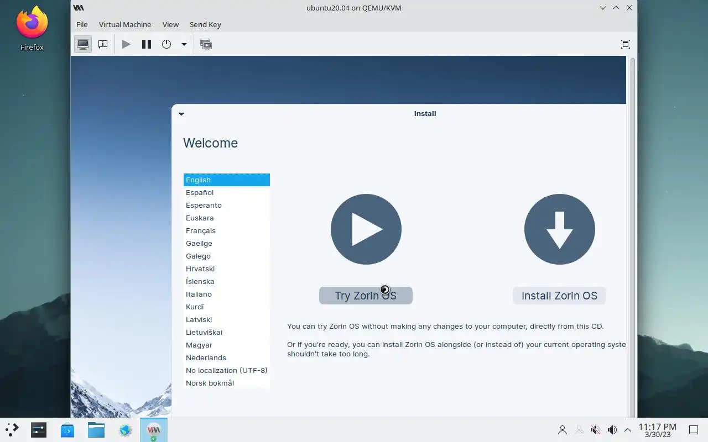Select Galego in the language list

click(x=227, y=256)
